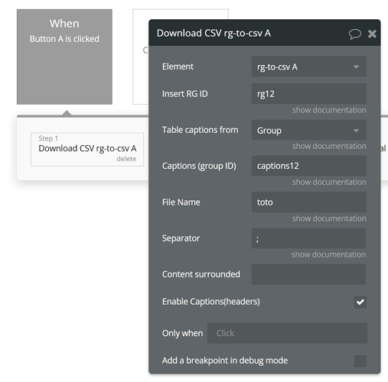This screenshot has height=382, width=388.
Task: Toggle the Enable Captions(headers) checkbox
Action: pos(360,302)
